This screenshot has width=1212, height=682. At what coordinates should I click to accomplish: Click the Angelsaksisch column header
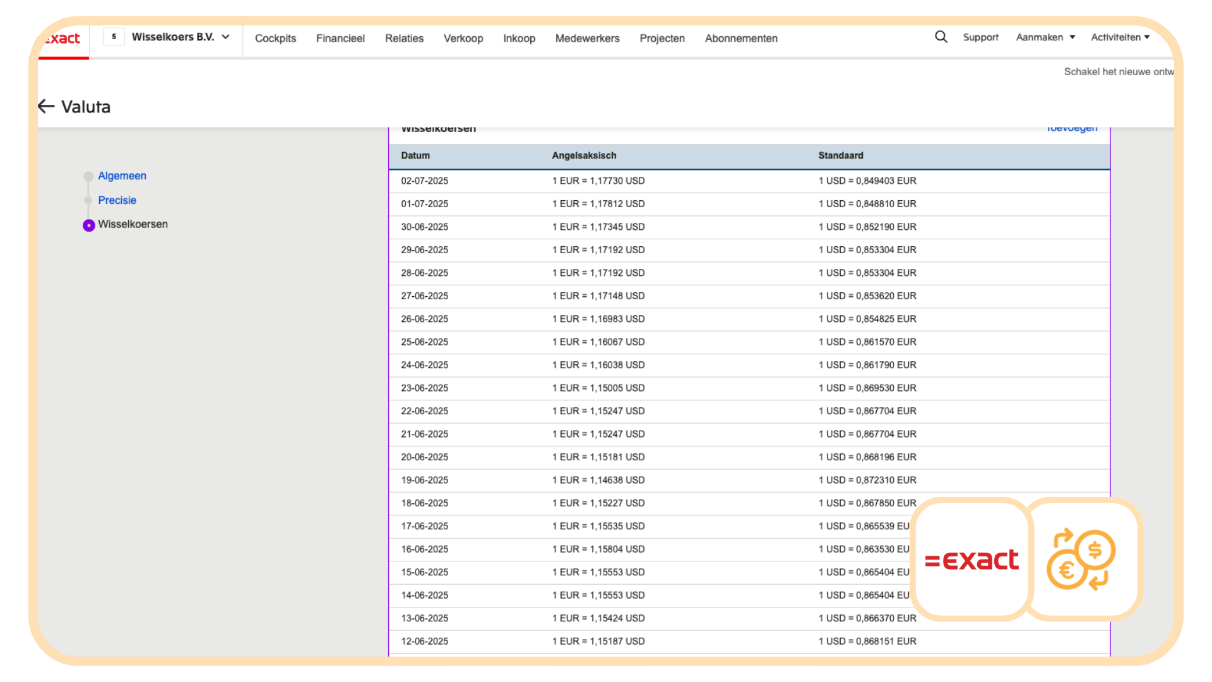(584, 155)
